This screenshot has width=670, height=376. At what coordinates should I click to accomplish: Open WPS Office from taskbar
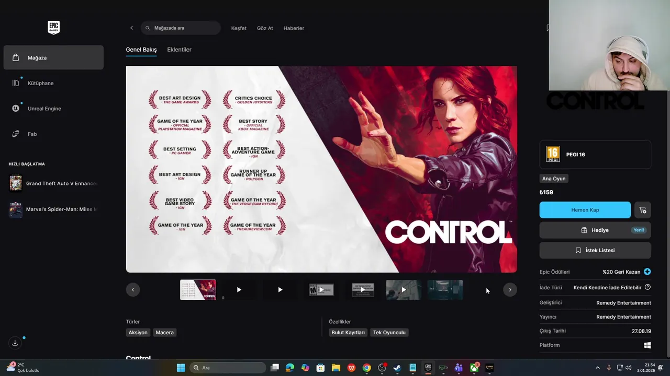tap(351, 368)
